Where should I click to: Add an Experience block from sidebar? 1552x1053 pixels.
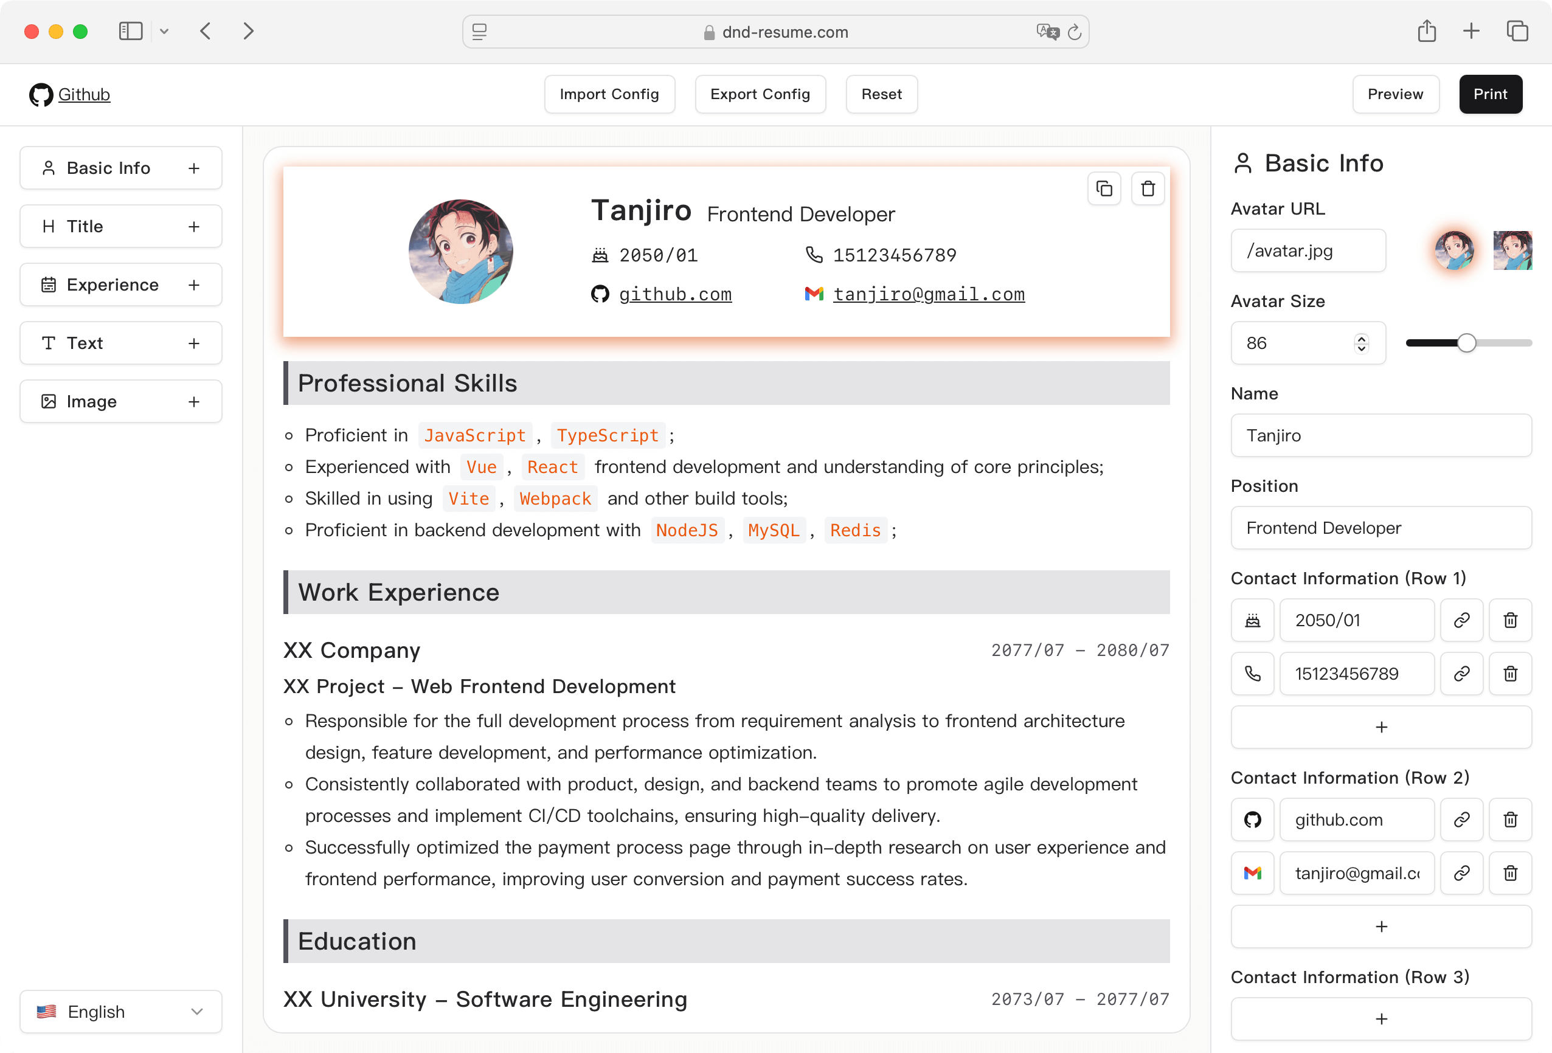coord(193,285)
